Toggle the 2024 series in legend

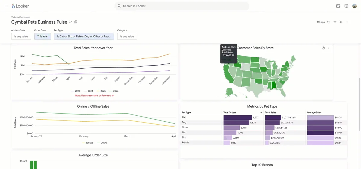point(88,91)
